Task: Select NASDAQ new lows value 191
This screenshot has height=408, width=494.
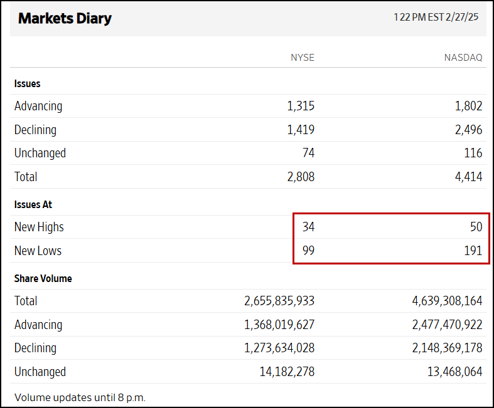Action: [x=473, y=251]
